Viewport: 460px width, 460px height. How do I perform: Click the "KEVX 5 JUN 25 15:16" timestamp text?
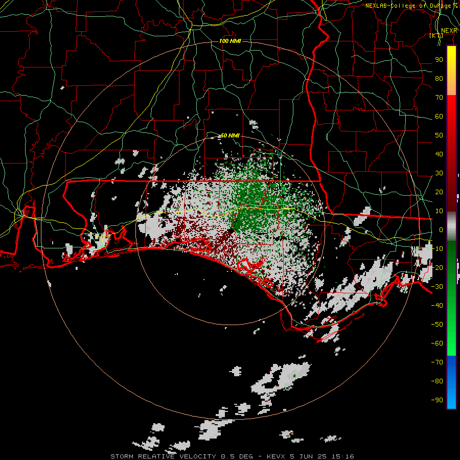coord(310,456)
